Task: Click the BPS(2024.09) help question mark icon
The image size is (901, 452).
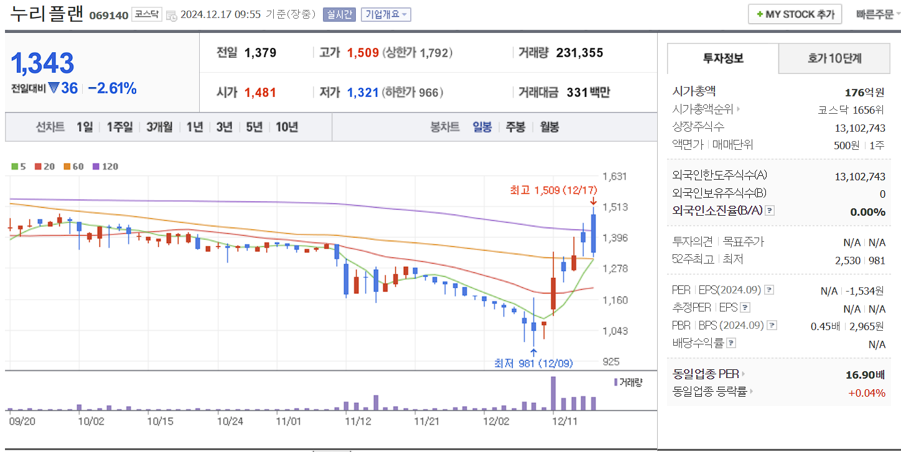Action: (770, 325)
